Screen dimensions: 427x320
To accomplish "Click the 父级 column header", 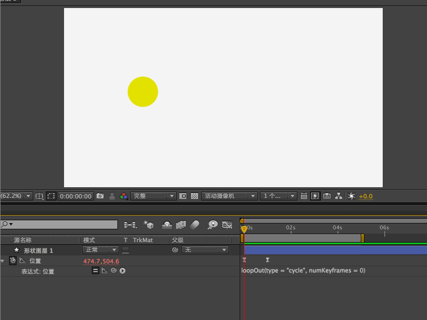I will coord(178,240).
